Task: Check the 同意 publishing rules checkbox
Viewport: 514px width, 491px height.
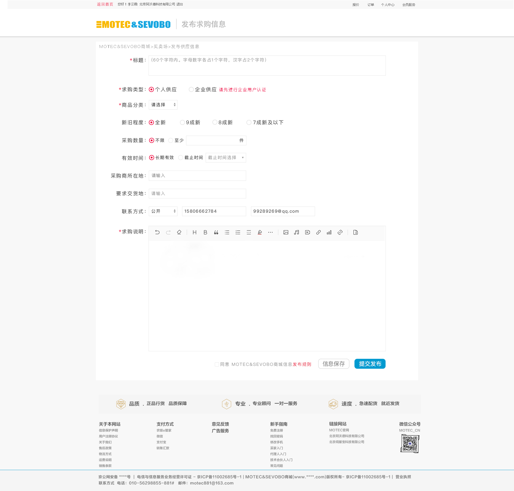Action: pos(217,364)
